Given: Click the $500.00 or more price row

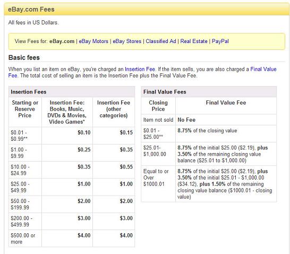Looking at the screenshot, I should (x=72, y=239).
